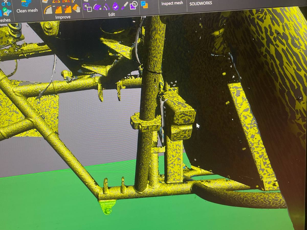This screenshot has width=307, height=230.
Task: Click the Edit group label
Action: click(112, 15)
